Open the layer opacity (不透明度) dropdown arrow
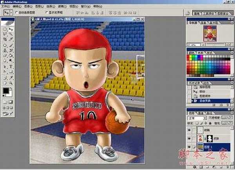This screenshot has width=235, height=170. click(231, 117)
